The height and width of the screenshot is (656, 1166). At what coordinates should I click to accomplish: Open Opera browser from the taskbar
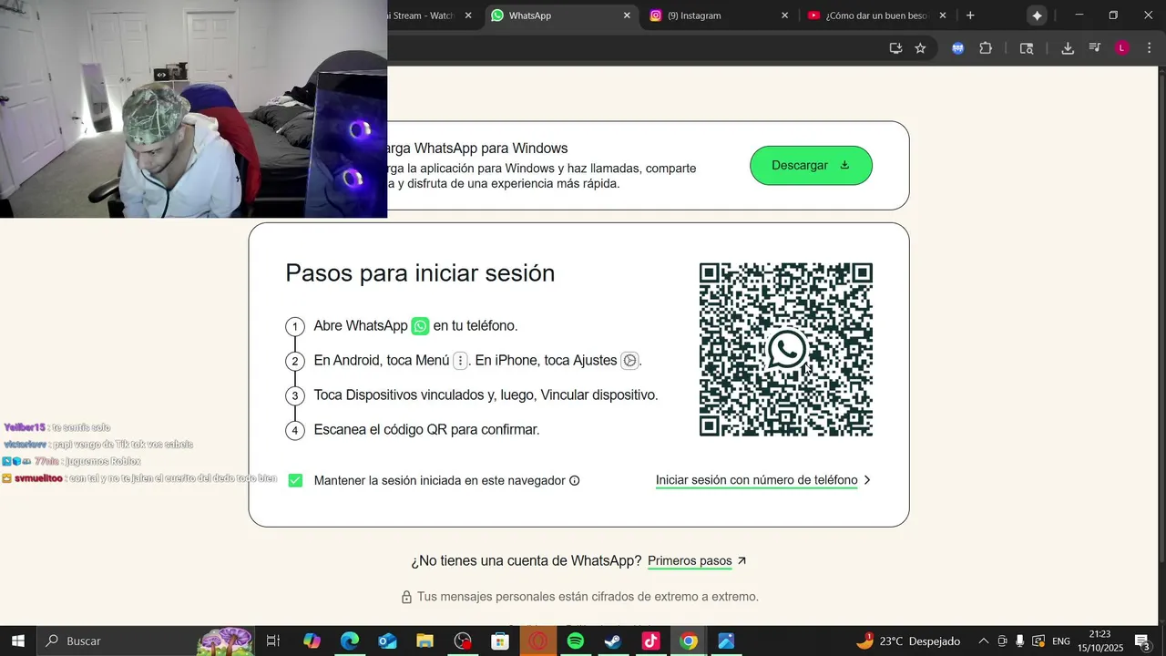tap(537, 641)
